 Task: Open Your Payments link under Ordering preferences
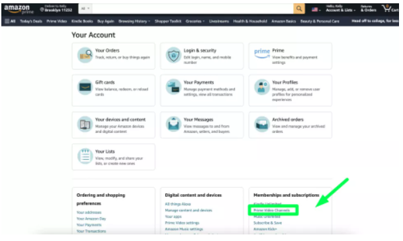[x=89, y=225]
